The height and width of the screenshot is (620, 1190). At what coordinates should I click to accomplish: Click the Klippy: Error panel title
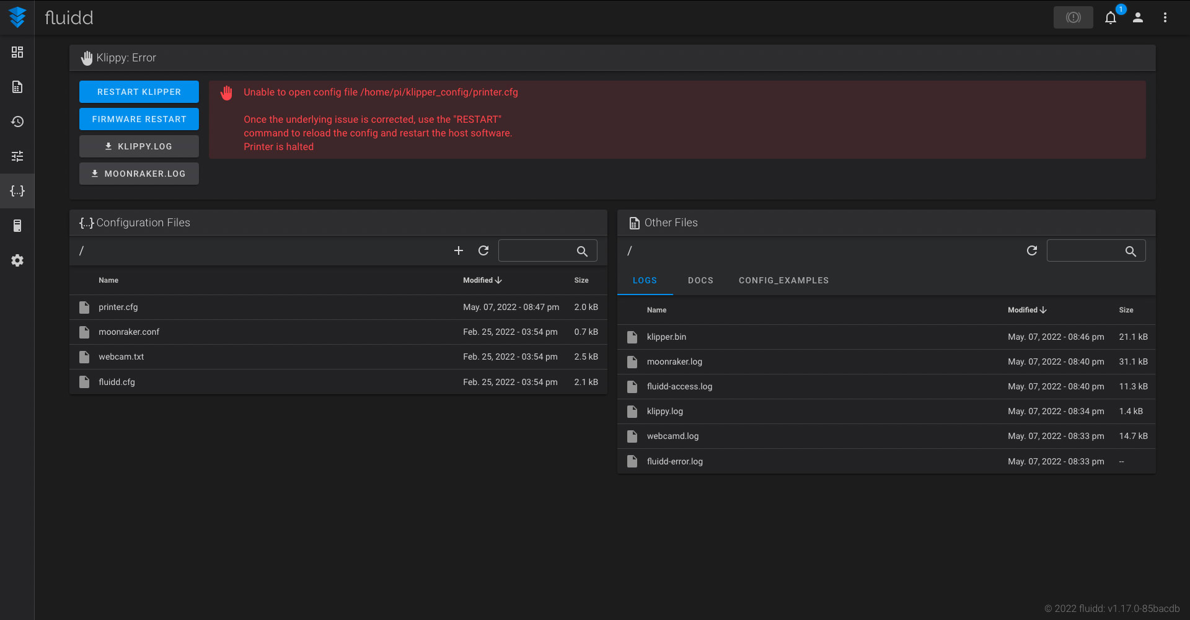pyautogui.click(x=126, y=58)
